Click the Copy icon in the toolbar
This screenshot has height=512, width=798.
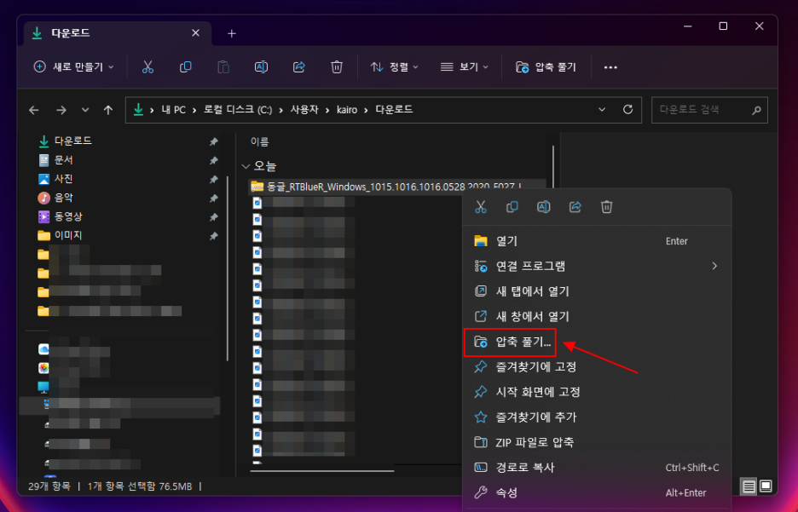tap(186, 67)
